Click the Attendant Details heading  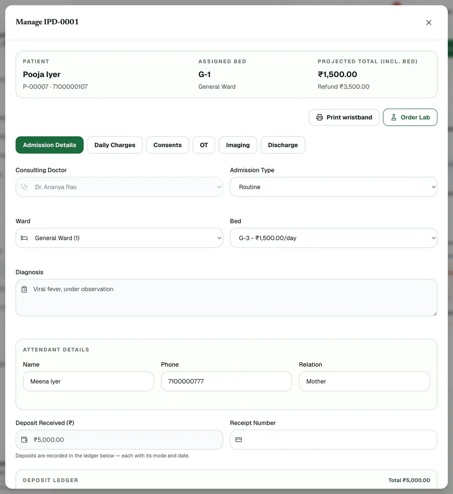56,350
